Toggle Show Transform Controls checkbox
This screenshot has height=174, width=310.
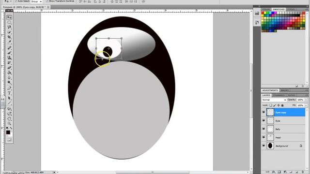click(x=47, y=1)
